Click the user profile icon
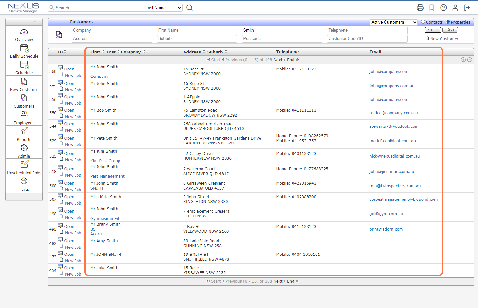 pos(455,7)
